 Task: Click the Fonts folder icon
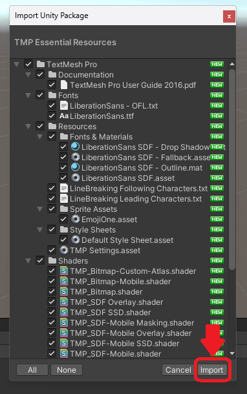point(52,95)
